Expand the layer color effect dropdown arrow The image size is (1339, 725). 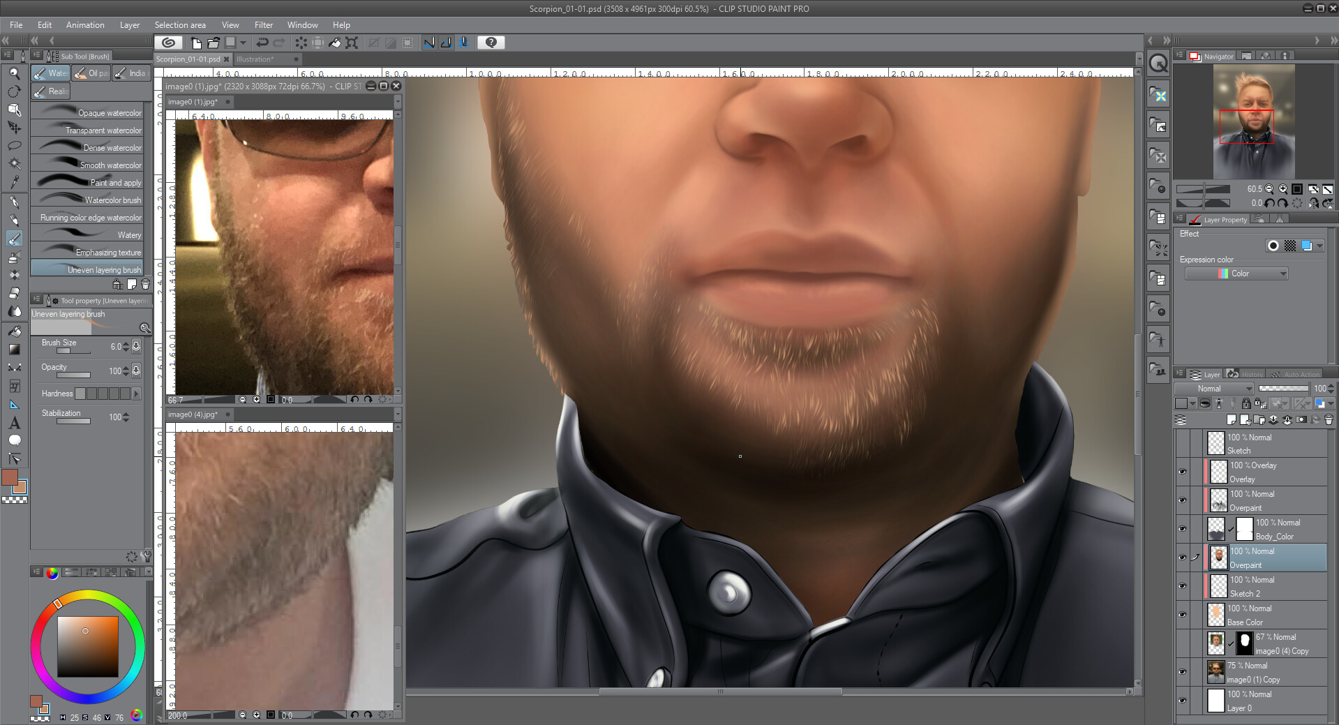(1319, 246)
